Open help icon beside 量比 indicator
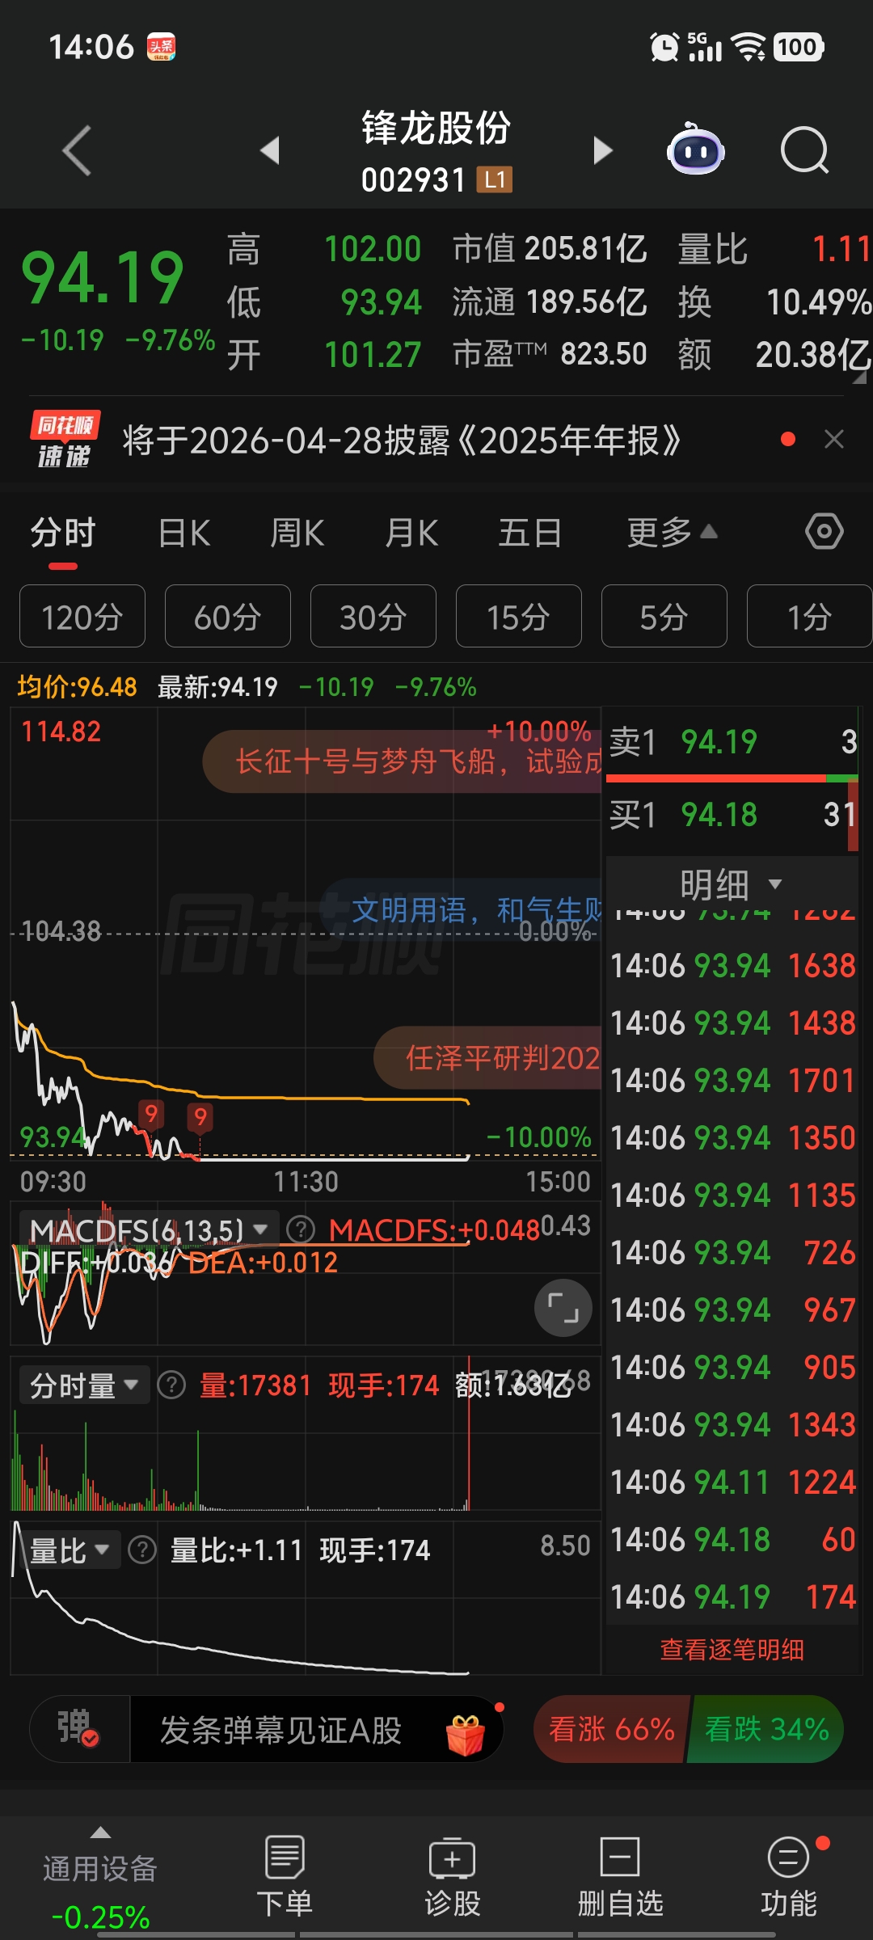873x1940 pixels. [x=142, y=1550]
